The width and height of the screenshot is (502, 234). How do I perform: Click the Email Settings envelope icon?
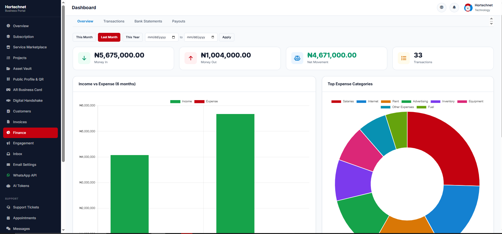[8, 165]
